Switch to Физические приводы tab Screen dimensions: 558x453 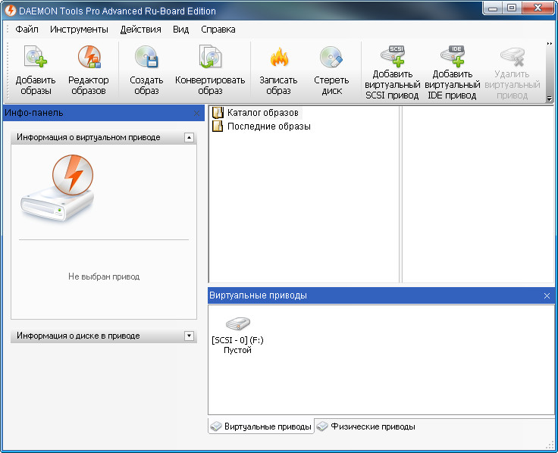366,426
